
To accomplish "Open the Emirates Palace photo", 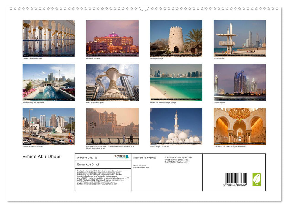I will [112, 38].
